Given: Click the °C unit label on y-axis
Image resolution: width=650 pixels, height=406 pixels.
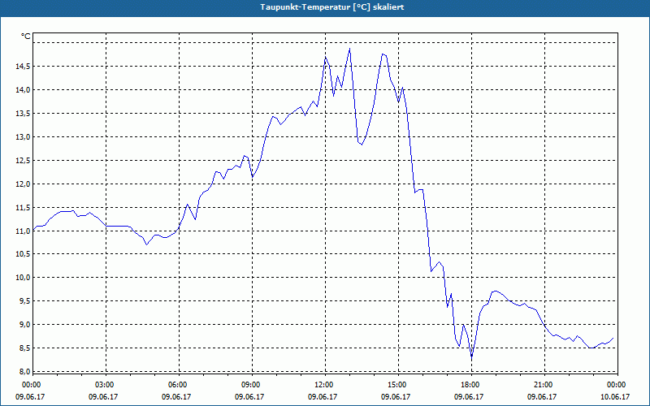Looking at the screenshot, I should [26, 37].
